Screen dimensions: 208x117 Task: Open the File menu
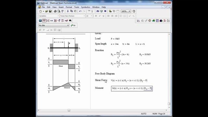[43, 7]
